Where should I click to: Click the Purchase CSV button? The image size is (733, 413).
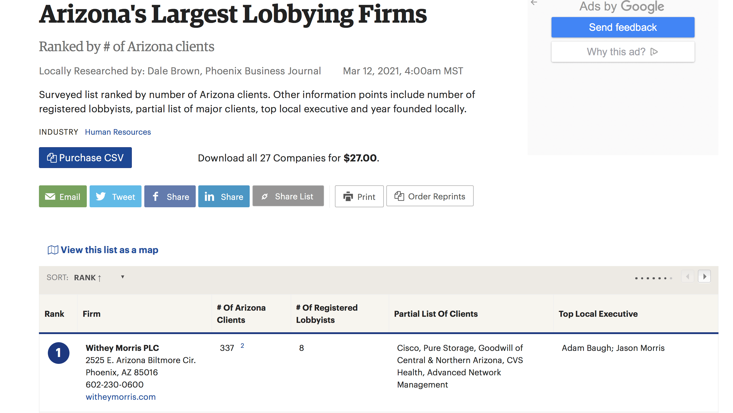(x=85, y=157)
